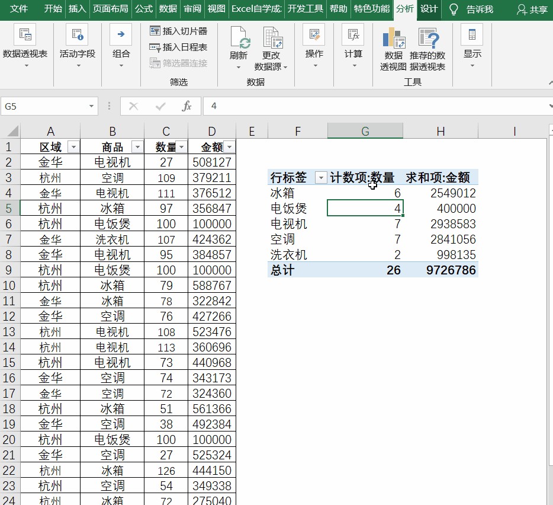This screenshot has height=505, width=553.
Task: Click 插入切片器 (Insert Slicer) button
Action: pos(178,31)
